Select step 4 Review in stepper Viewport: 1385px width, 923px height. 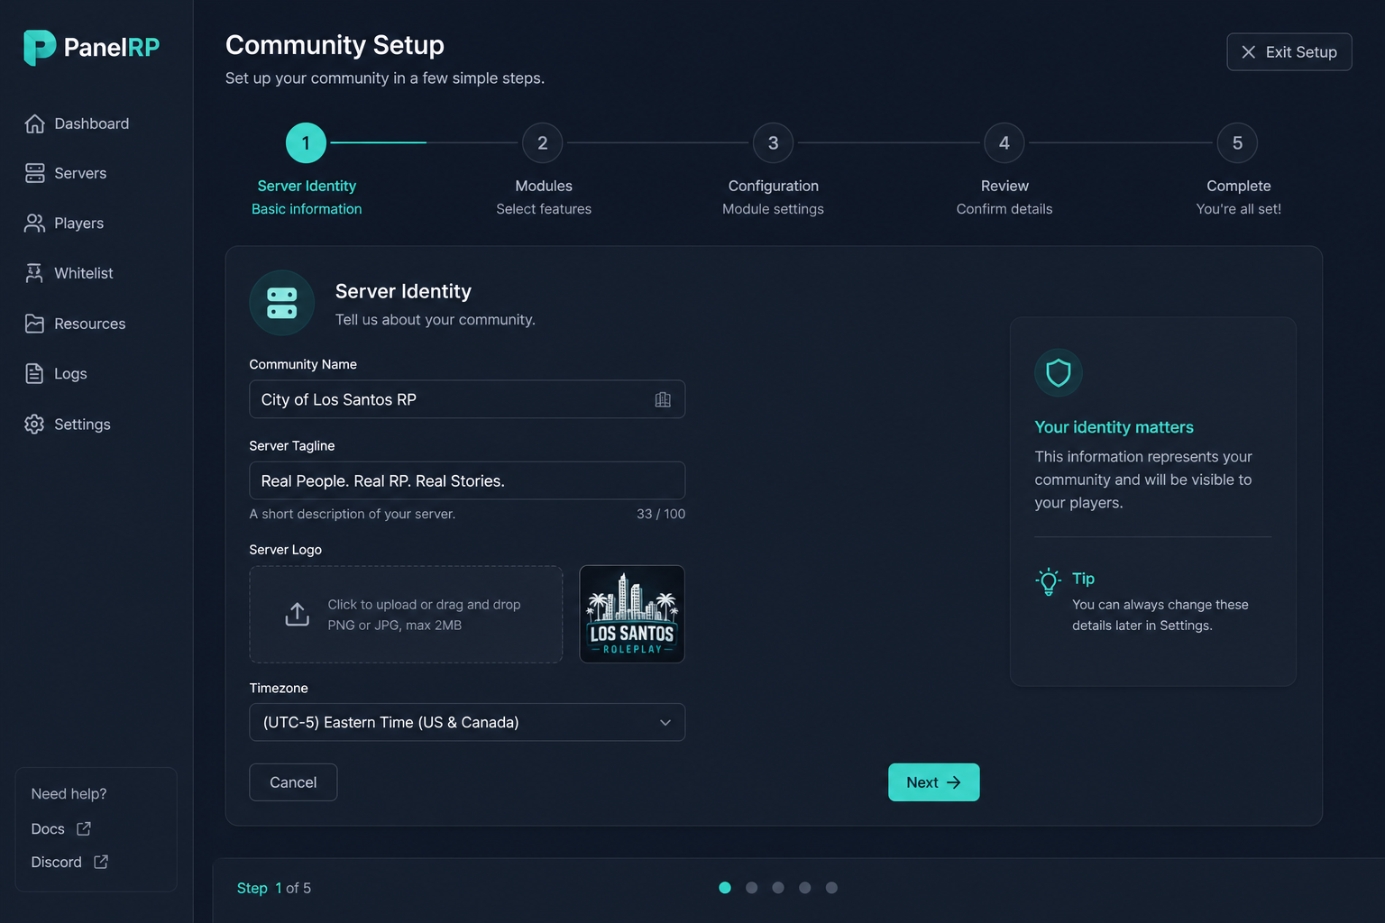(x=1004, y=142)
